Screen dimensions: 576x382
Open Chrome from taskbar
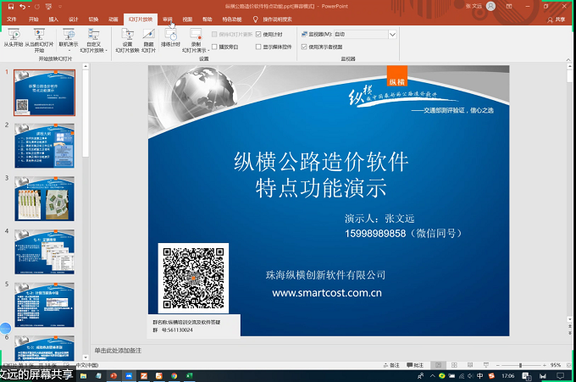pyautogui.click(x=174, y=376)
